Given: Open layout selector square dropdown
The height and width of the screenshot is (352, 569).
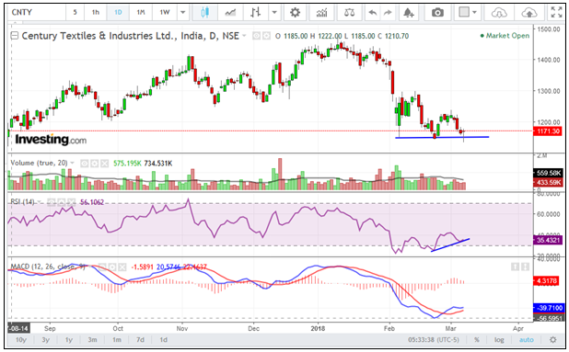Looking at the screenshot, I should pyautogui.click(x=468, y=13).
